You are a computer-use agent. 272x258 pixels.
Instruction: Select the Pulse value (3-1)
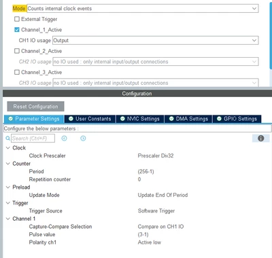143,234
